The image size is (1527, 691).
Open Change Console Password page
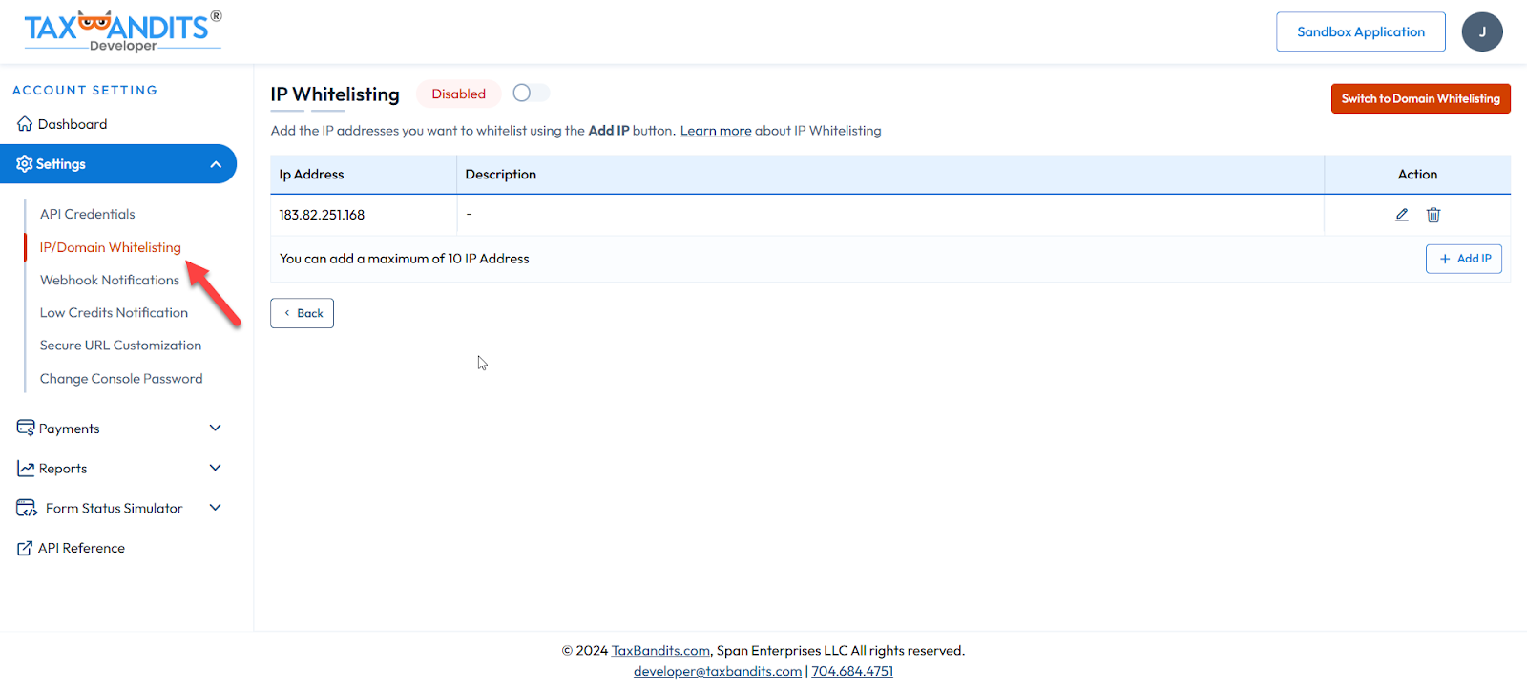pyautogui.click(x=121, y=379)
